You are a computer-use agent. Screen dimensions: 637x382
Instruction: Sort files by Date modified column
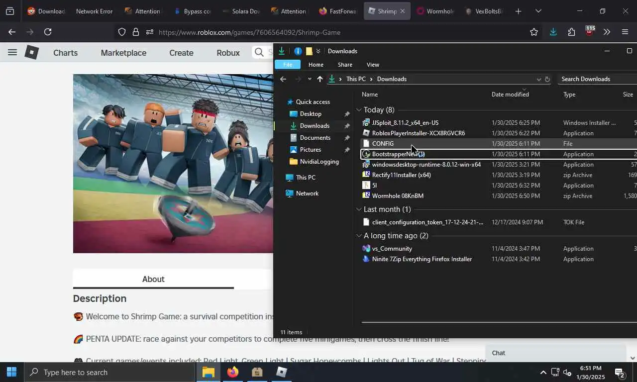point(510,94)
